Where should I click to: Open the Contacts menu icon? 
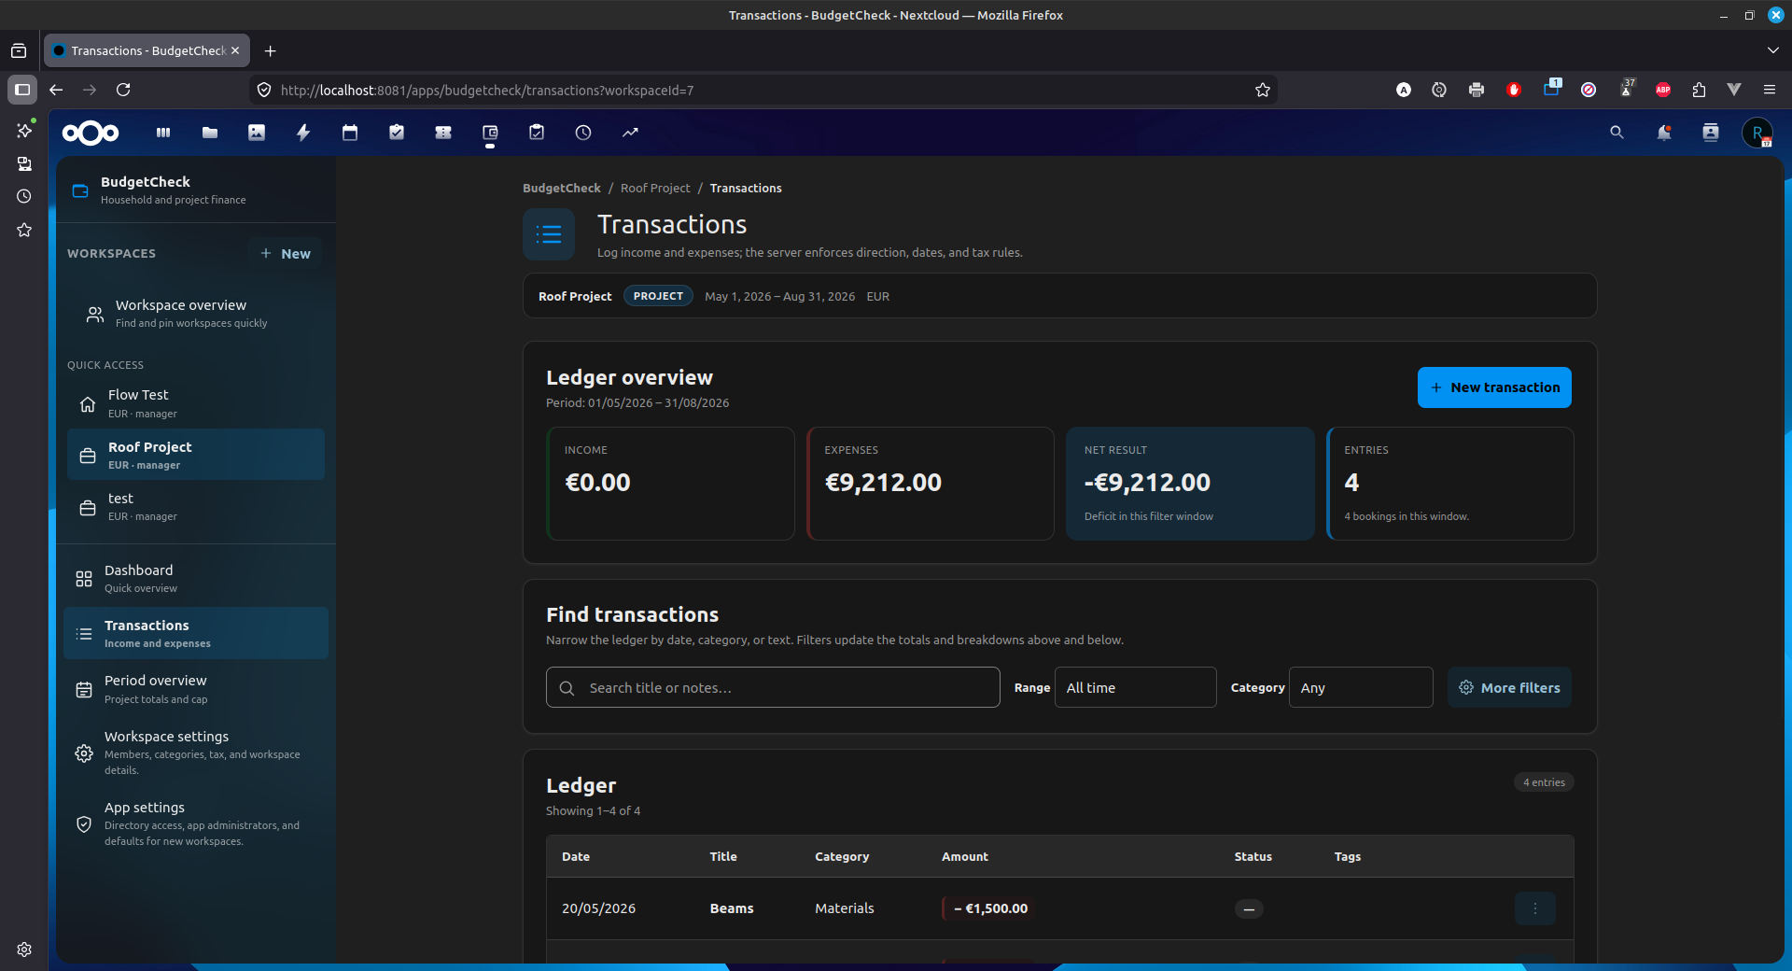[x=1710, y=133]
